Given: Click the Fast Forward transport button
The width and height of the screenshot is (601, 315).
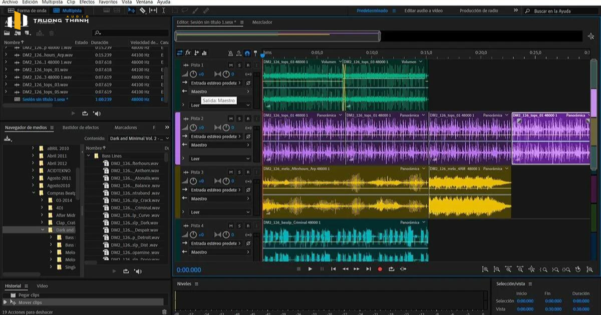Looking at the screenshot, I should pos(357,269).
